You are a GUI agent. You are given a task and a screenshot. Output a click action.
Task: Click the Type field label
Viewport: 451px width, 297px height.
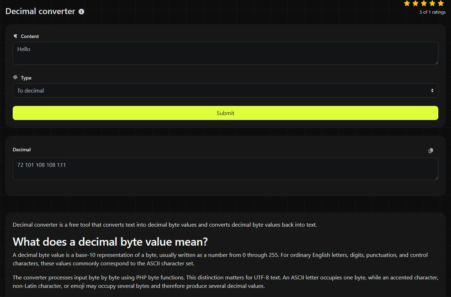(x=26, y=78)
